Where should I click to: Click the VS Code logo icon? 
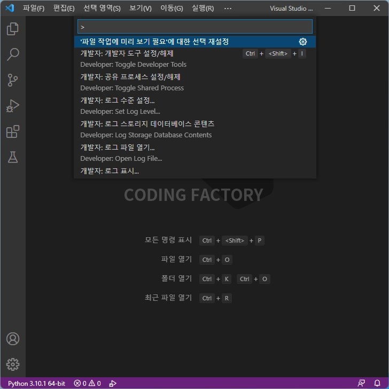click(10, 8)
